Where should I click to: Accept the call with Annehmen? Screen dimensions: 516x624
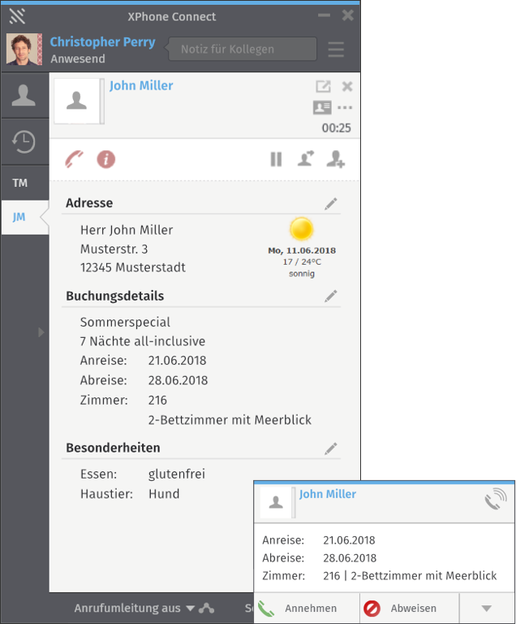pos(307,608)
